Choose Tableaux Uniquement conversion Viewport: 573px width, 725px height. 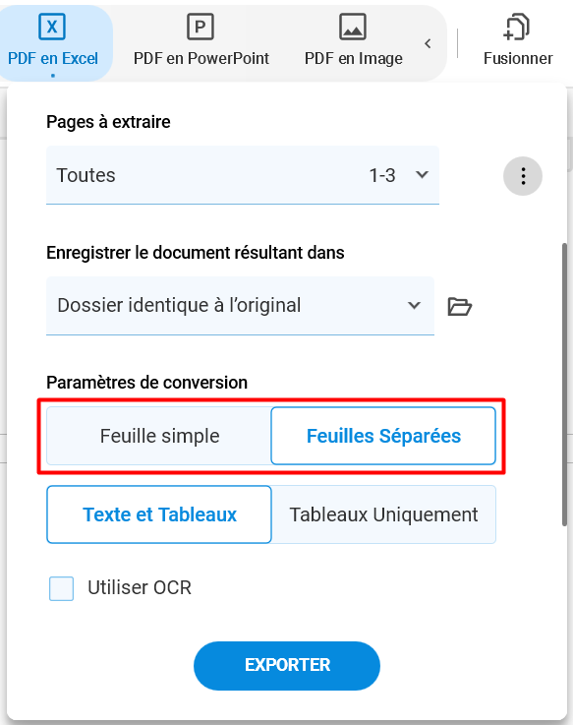pos(383,514)
